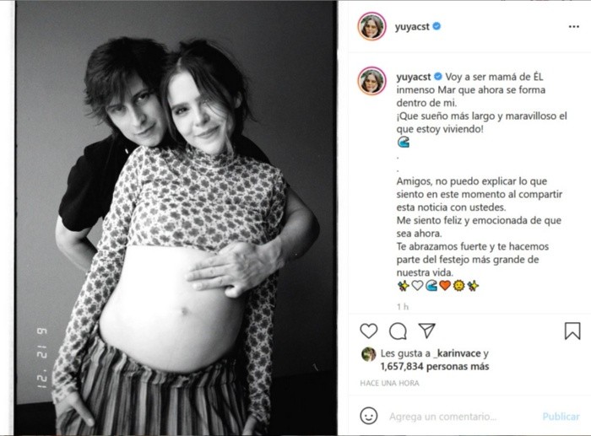The height and width of the screenshot is (436, 591).
Task: Open _karinvace profile from likes line
Action: [458, 353]
